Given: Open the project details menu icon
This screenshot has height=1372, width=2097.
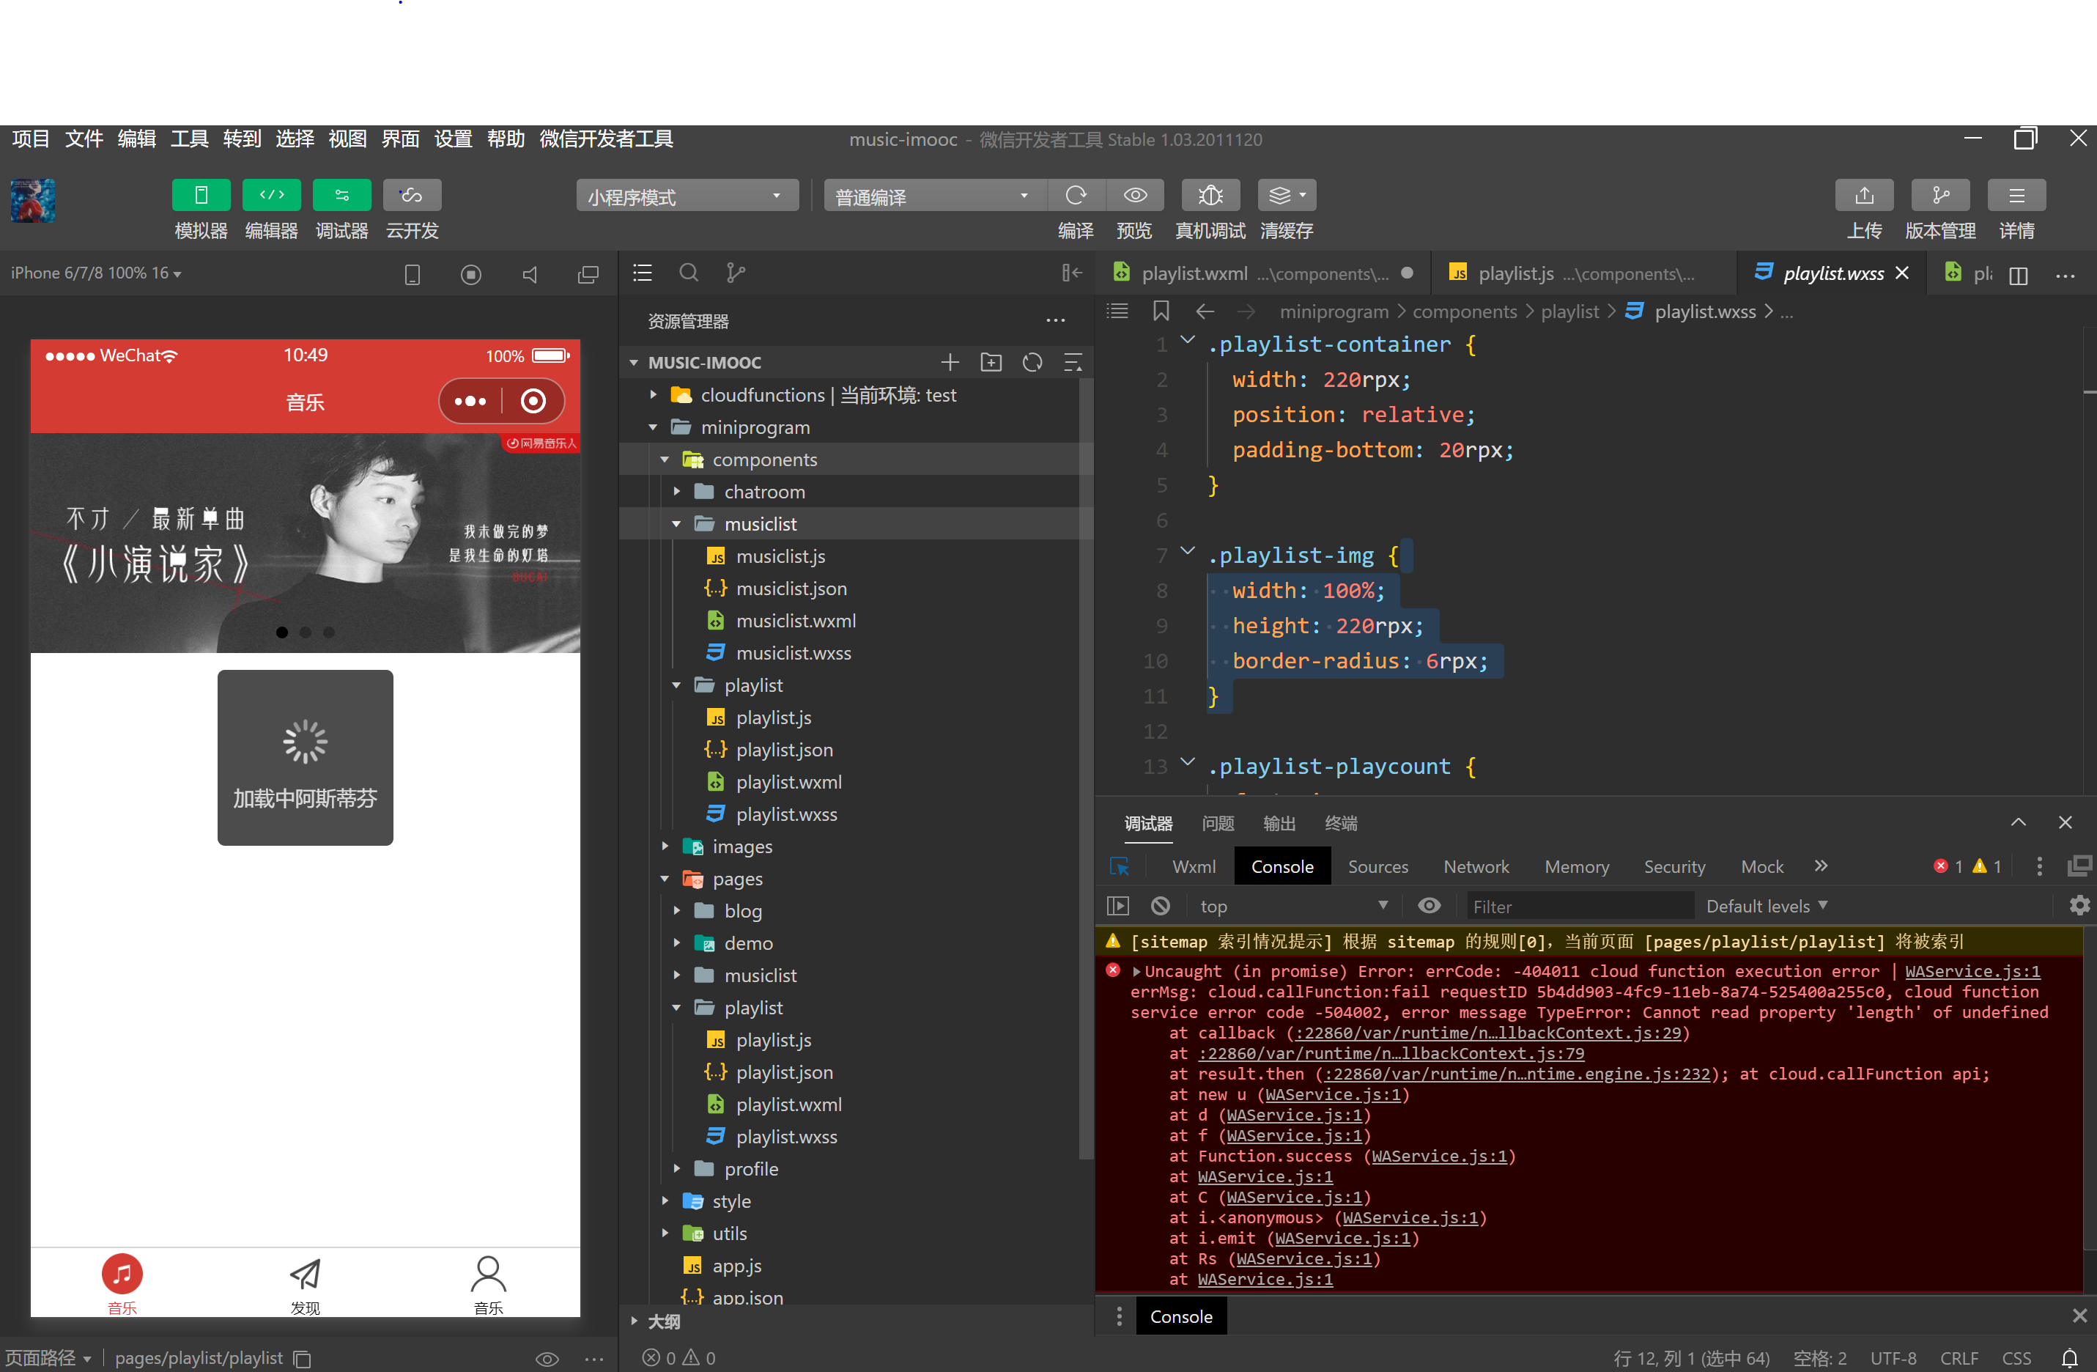Looking at the screenshot, I should tap(2017, 195).
